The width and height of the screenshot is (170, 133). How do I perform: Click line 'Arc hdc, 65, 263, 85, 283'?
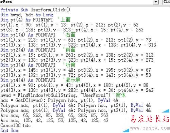54,115
